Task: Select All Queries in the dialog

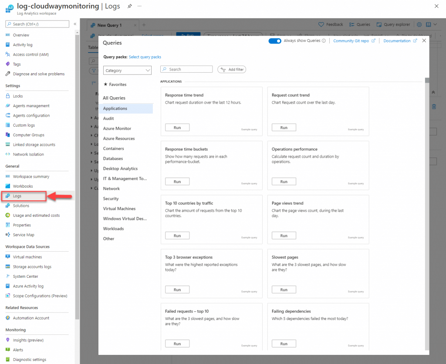Action: pos(114,98)
